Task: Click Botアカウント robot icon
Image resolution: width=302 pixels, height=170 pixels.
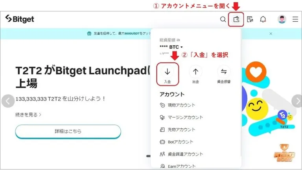Action: (162, 142)
